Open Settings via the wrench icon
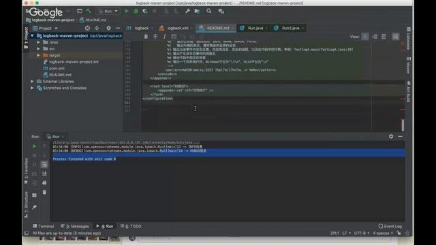This screenshot has width=436, height=245. coord(188,11)
